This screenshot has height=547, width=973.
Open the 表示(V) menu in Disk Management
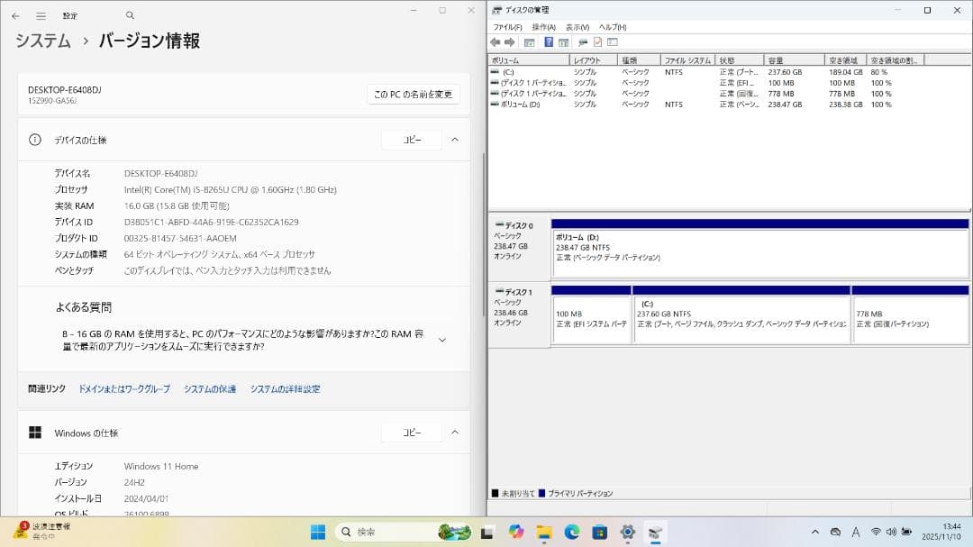coord(578,27)
